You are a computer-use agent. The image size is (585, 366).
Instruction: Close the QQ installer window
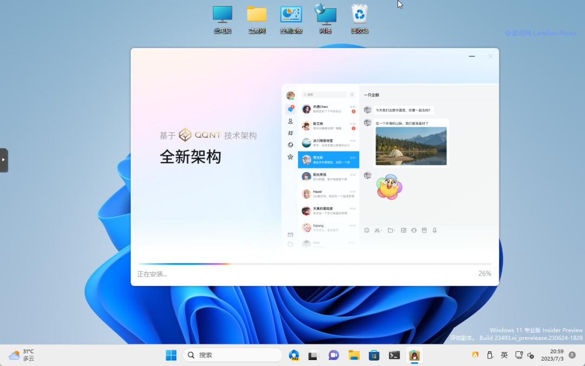[490, 56]
